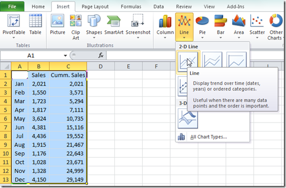Screen dimensions: 286x188
Task: Choose the basic 2-D Line chart thumbnail
Action: click(x=188, y=61)
